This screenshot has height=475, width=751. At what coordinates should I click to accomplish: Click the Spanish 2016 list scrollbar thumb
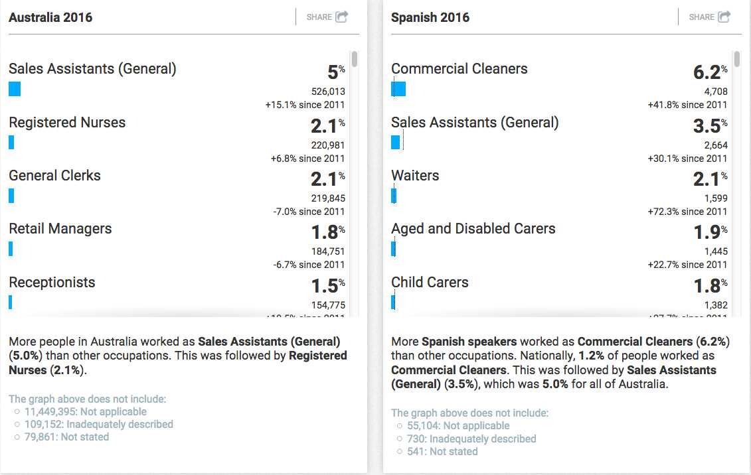point(736,59)
